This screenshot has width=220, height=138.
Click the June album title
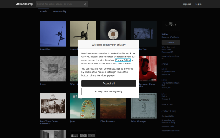click(x=73, y=121)
